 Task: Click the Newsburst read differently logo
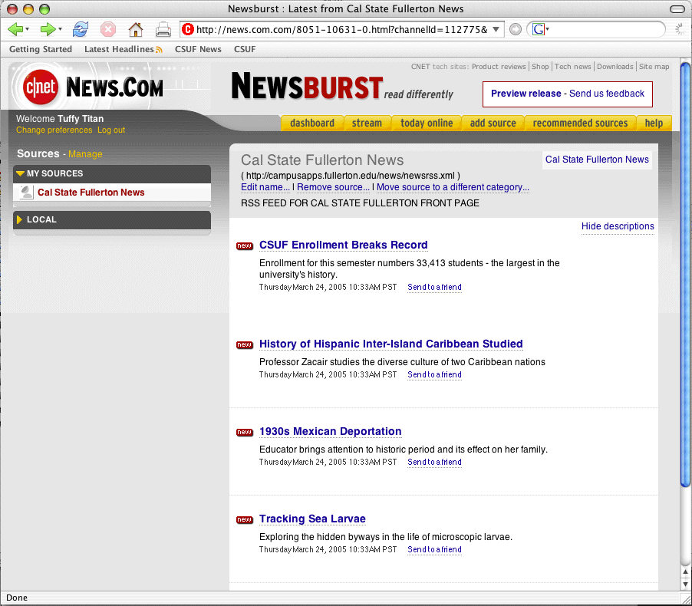pos(342,87)
